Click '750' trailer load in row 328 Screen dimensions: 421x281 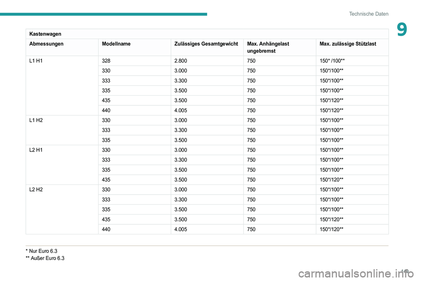point(251,61)
